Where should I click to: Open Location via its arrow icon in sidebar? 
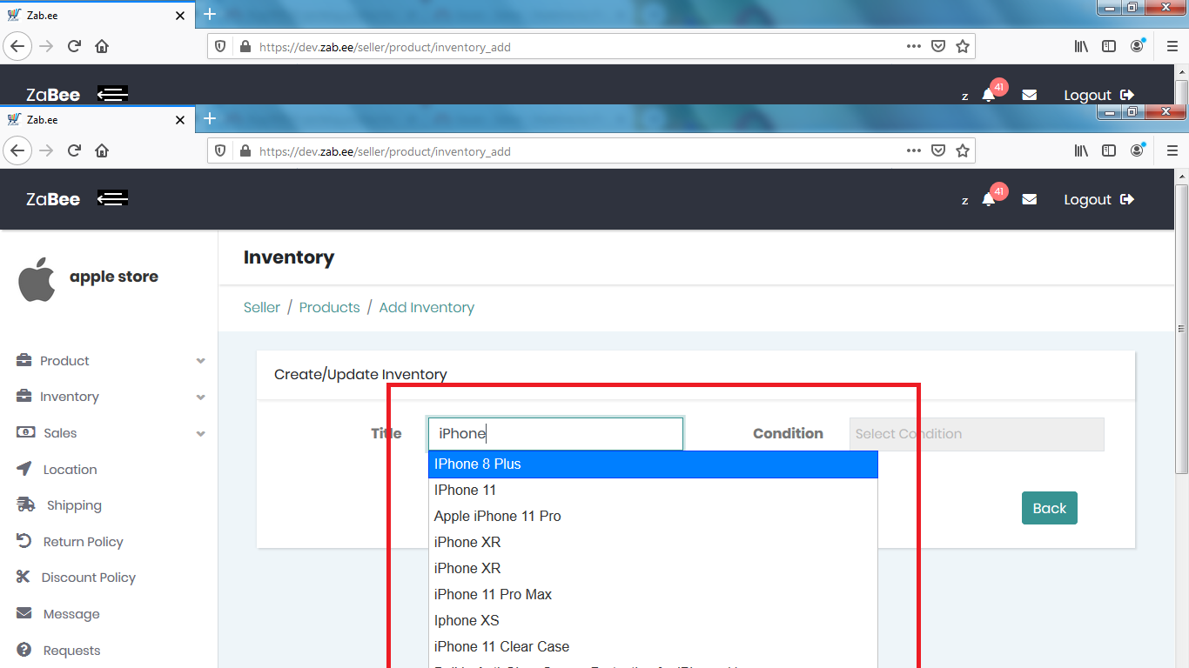pos(24,469)
